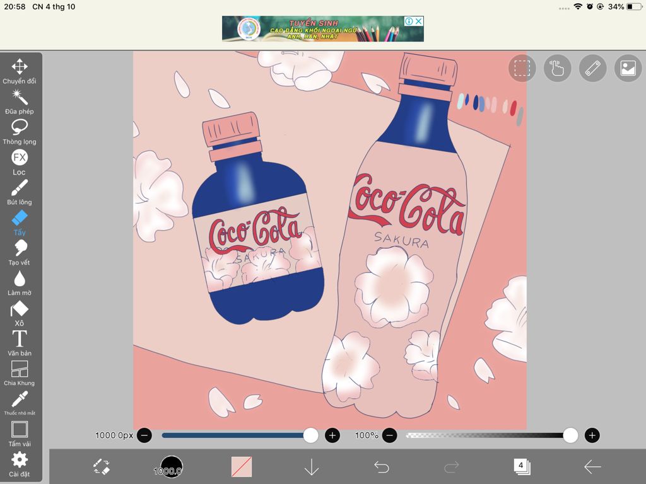Image resolution: width=646 pixels, height=484 pixels.
Task: Select the Thòng lọng lasso tool
Action: point(20,132)
